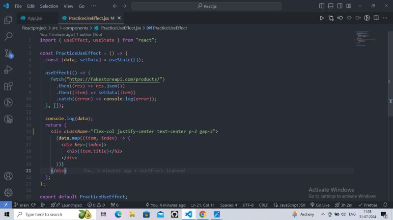
Task: Click the taskbar search box
Action: (x=55, y=214)
